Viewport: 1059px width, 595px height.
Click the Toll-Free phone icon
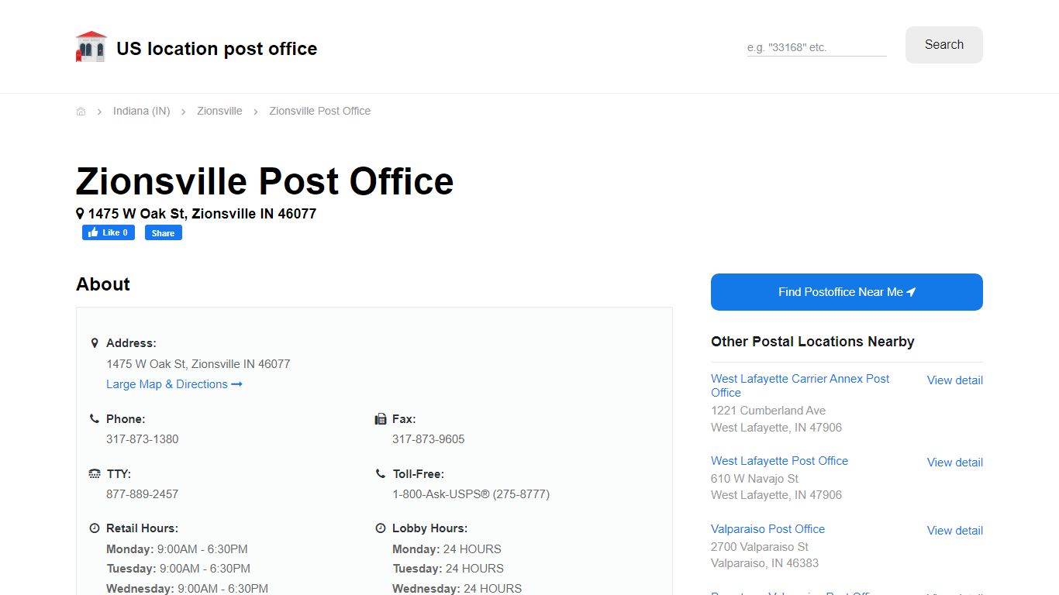coord(381,473)
